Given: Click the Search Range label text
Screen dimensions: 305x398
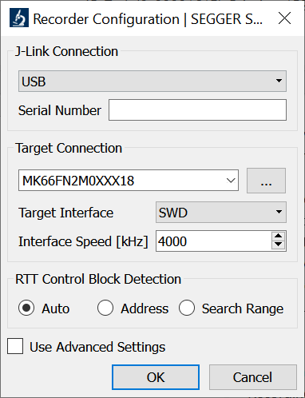Looking at the screenshot, I should tap(243, 308).
